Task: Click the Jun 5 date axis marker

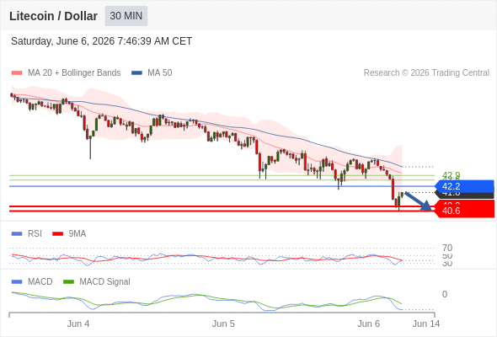Action: click(x=223, y=324)
